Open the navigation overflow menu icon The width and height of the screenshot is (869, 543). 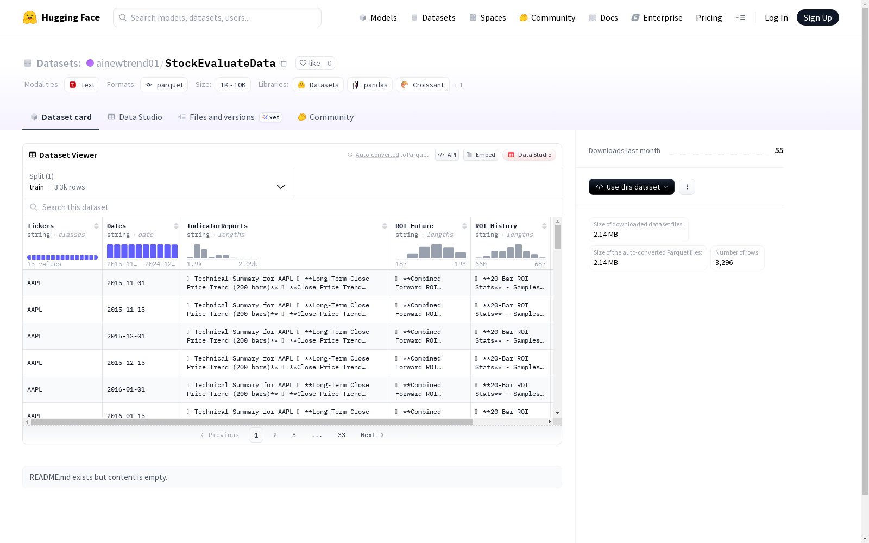tap(740, 17)
